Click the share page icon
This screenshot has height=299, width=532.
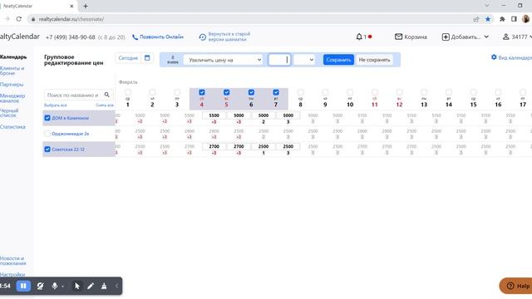coord(476,19)
